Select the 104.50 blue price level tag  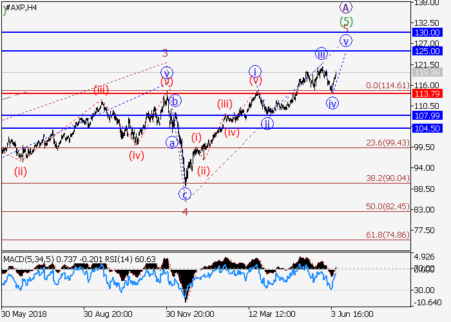(428, 129)
